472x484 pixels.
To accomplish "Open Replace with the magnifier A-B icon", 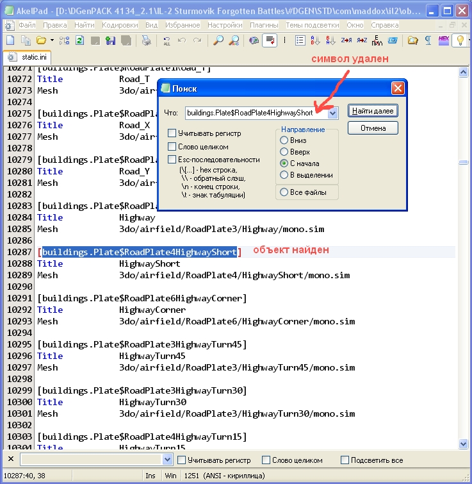I will pos(234,40).
